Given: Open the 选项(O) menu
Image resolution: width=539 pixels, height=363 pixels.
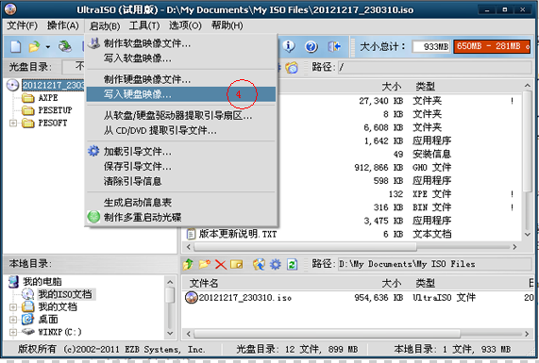Looking at the screenshot, I should click(185, 25).
